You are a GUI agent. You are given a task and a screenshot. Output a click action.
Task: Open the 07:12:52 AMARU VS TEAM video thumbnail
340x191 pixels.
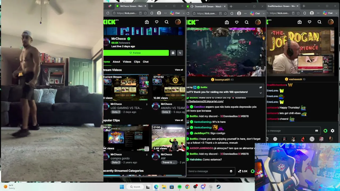(x=168, y=88)
